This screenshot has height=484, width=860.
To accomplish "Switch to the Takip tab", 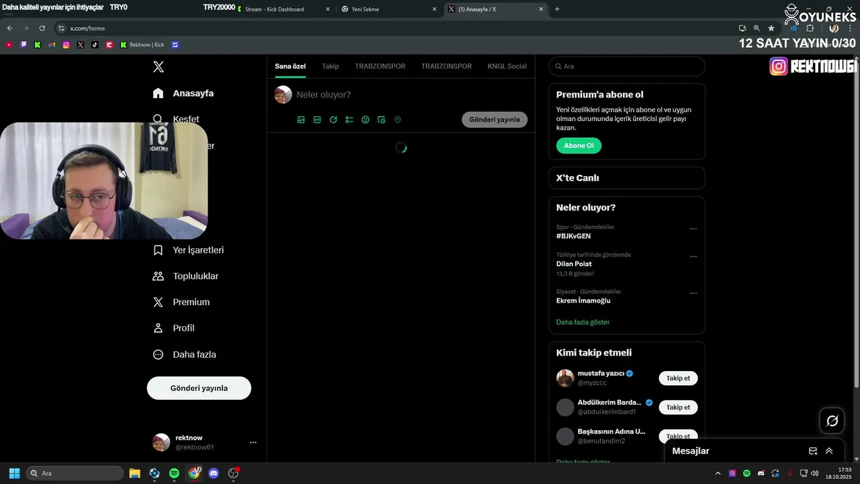I will [330, 67].
